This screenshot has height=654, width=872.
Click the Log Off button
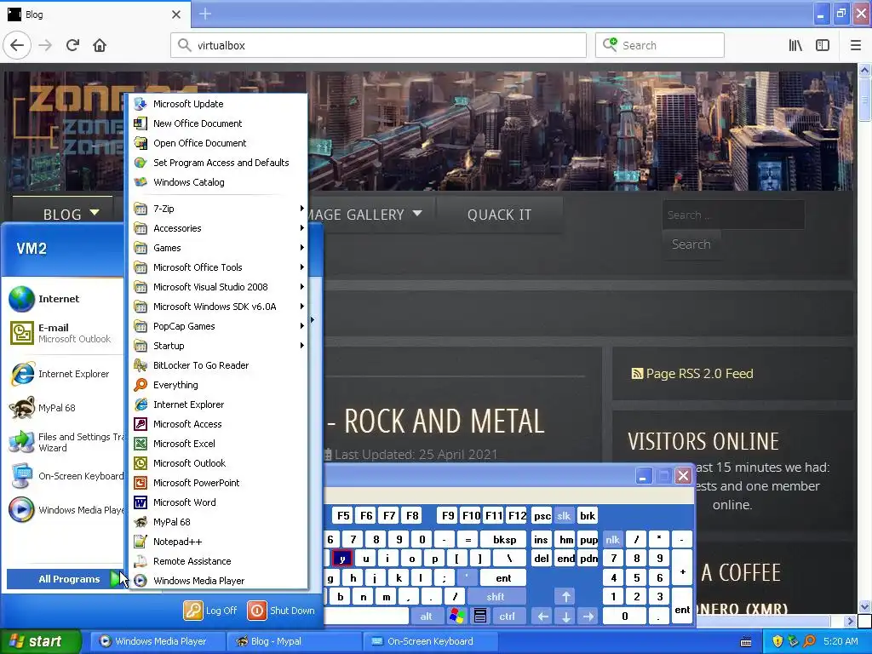coord(211,611)
